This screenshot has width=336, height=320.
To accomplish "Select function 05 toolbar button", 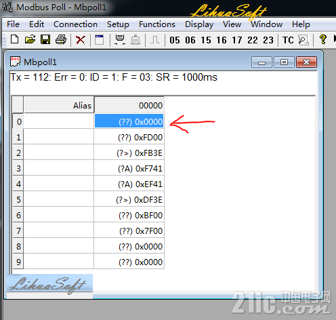I will (x=175, y=40).
